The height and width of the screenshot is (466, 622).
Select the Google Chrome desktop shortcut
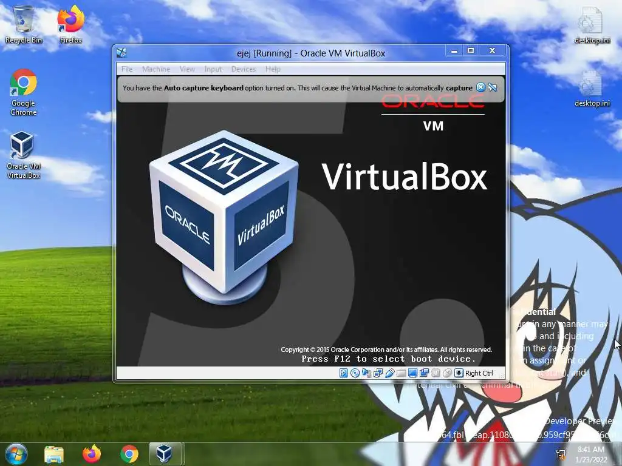point(24,92)
